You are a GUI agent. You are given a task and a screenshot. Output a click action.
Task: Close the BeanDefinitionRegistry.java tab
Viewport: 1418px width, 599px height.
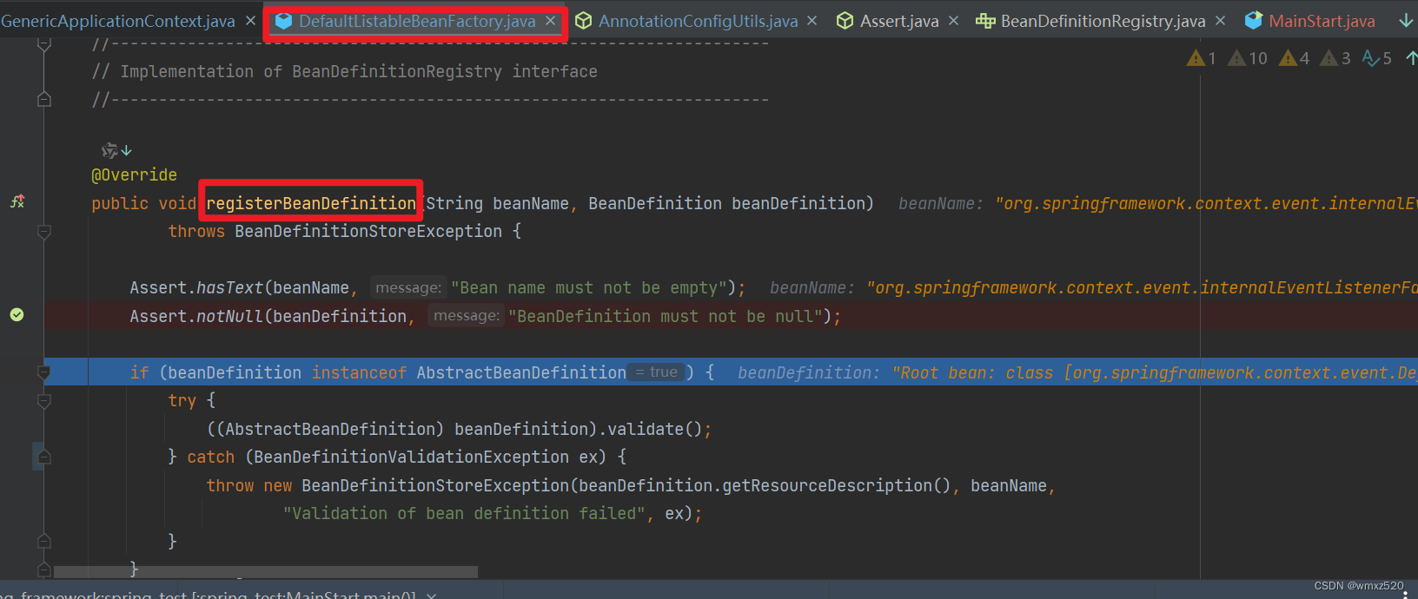tap(1220, 21)
